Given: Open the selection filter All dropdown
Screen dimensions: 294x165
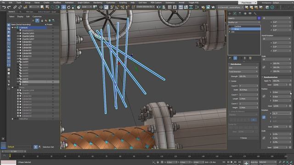Looking at the screenshot, I should click(x=34, y=7).
